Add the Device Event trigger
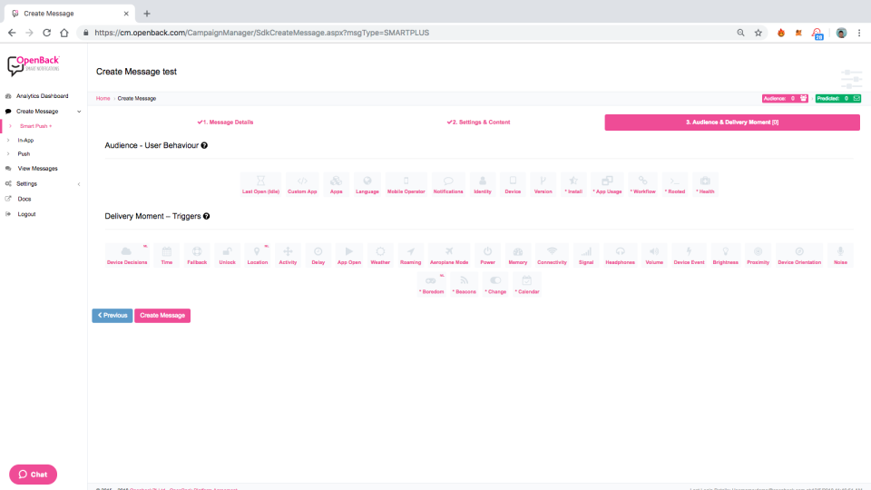Screen dimensions: 871x490 (689, 255)
